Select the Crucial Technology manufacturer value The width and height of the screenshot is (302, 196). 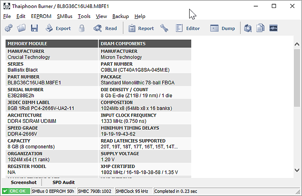29,57
